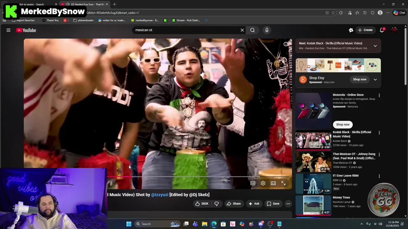Click the Create button
The width and height of the screenshot is (408, 229).
pyautogui.click(x=365, y=30)
